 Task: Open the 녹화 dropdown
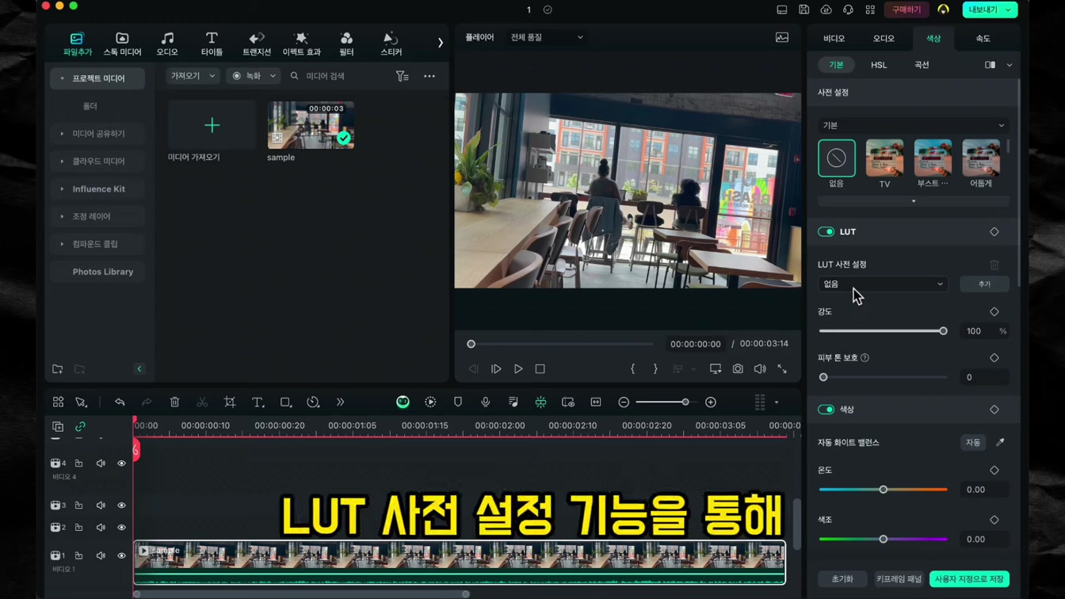[253, 76]
